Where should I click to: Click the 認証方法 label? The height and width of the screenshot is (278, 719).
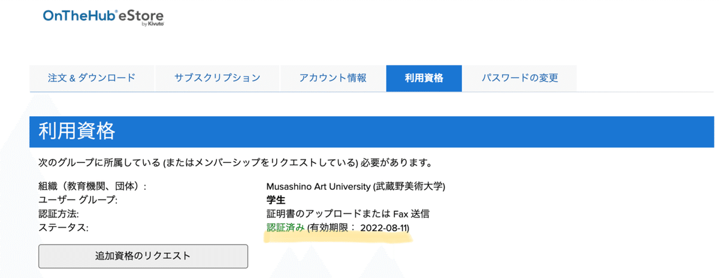[59, 214]
